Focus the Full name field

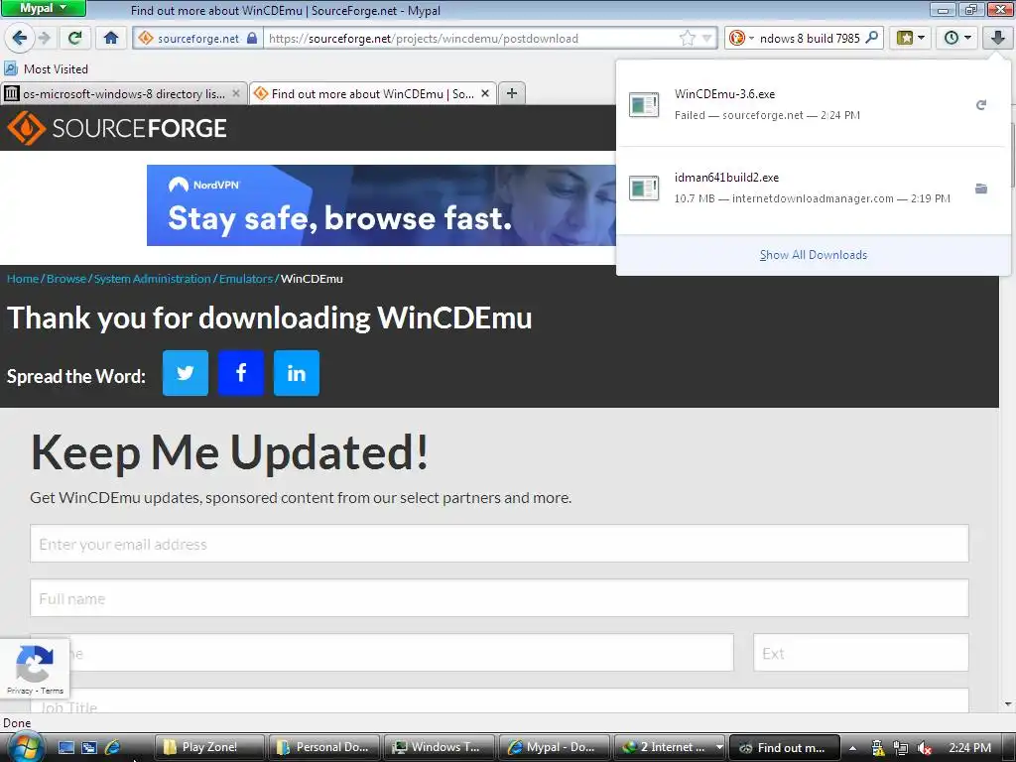(499, 598)
